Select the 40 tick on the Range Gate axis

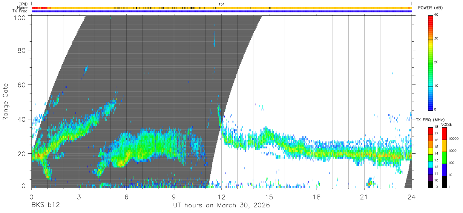click(x=21, y=119)
